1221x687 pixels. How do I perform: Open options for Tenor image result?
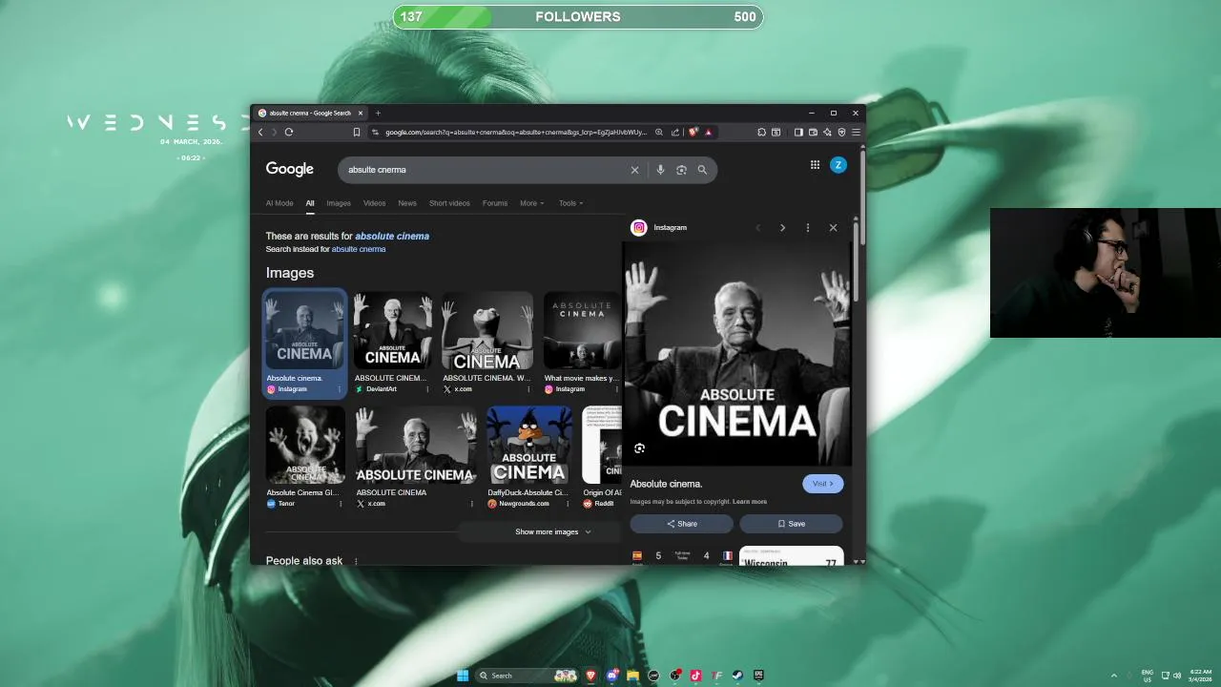[339, 504]
